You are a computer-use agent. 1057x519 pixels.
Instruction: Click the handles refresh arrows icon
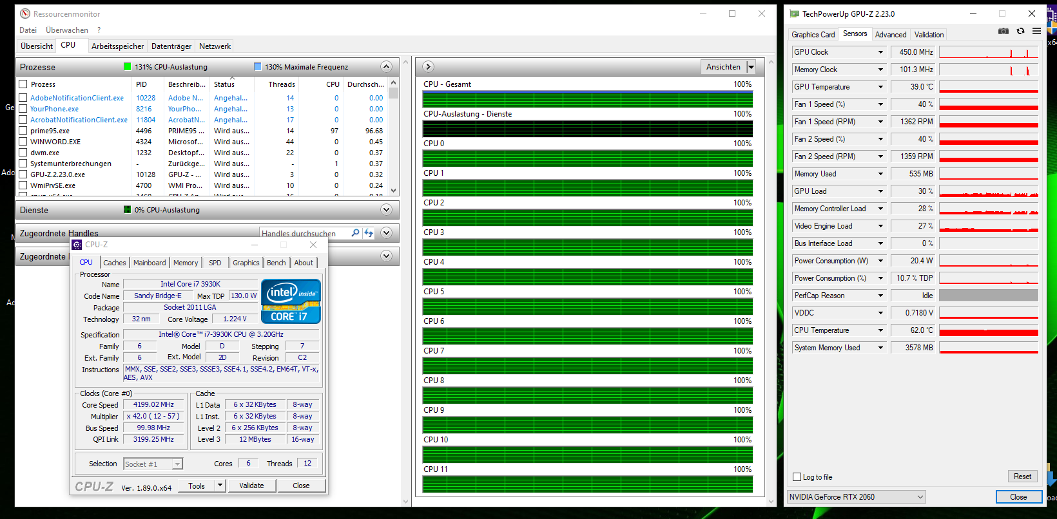(369, 233)
